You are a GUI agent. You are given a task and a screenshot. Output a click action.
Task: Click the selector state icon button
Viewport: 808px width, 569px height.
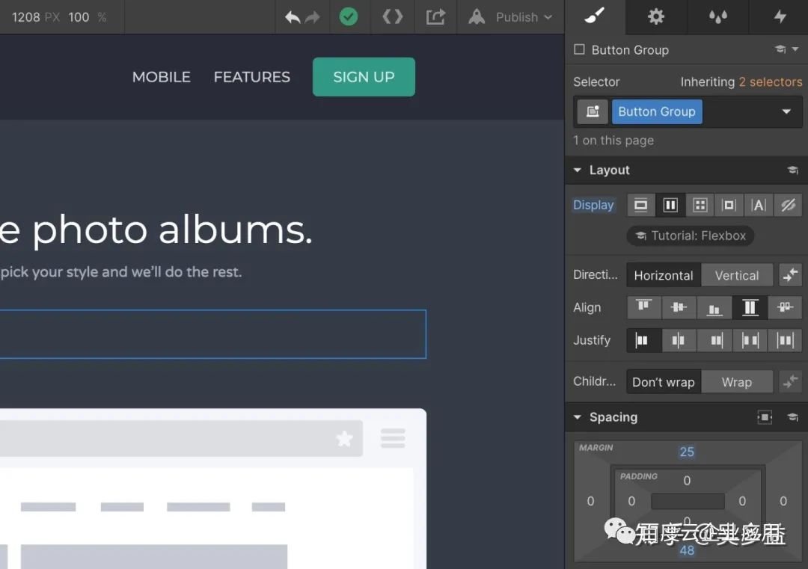[593, 111]
